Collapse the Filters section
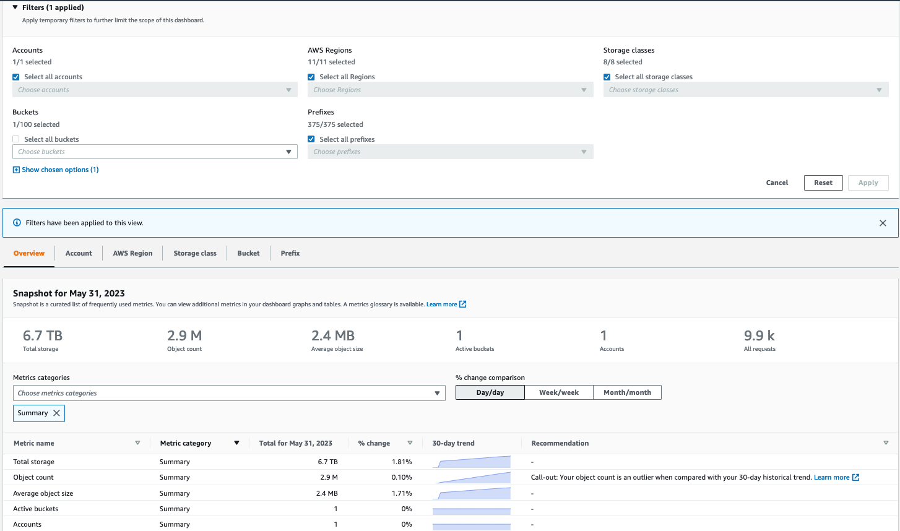Viewport: 900px width, 531px height. (x=15, y=7)
